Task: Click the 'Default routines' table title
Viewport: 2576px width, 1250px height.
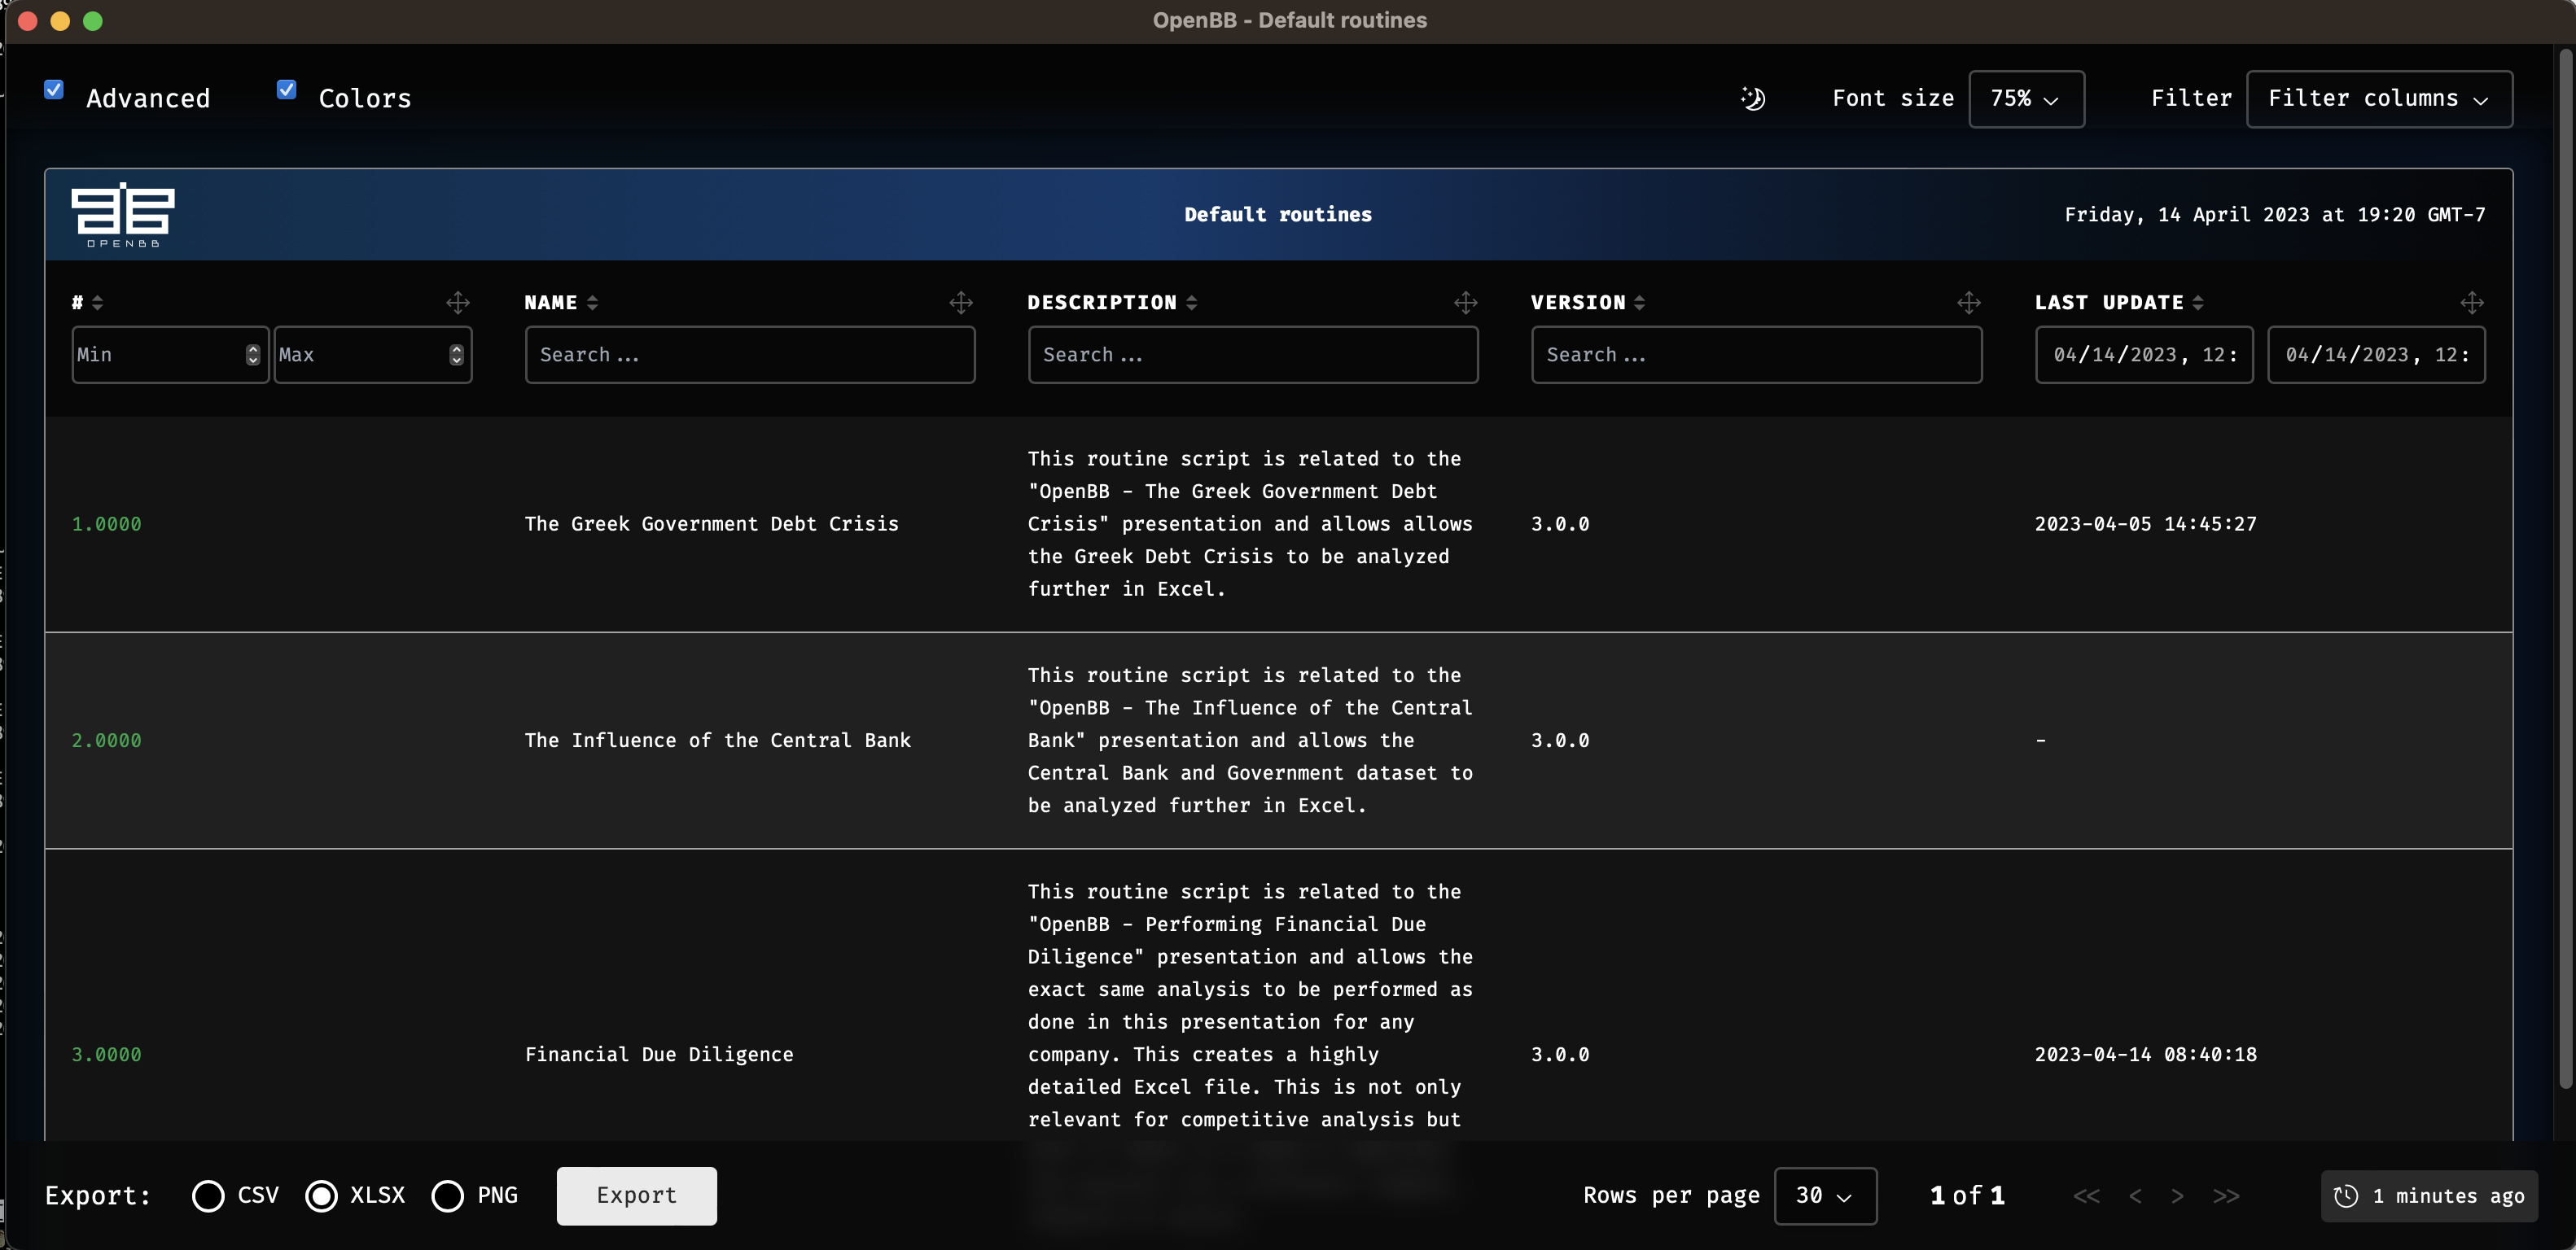Action: [x=1278, y=215]
